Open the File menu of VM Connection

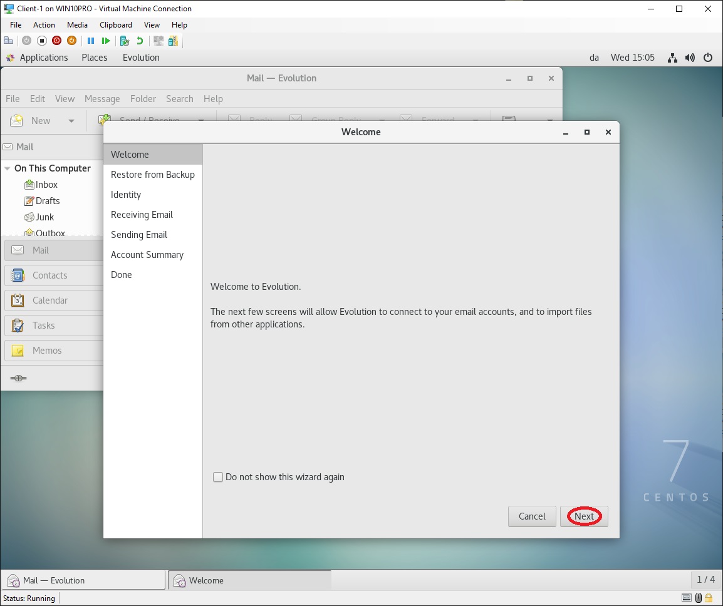click(16, 25)
